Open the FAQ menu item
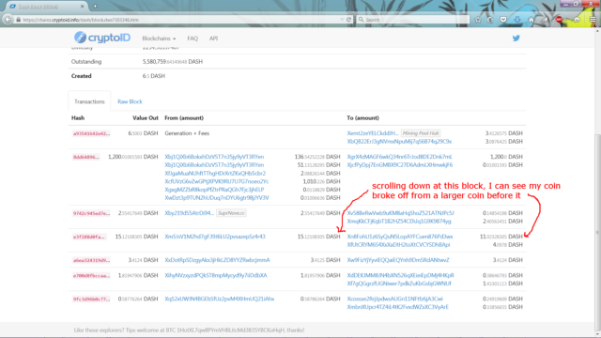Screen dimensions: 601x338 [x=193, y=38]
